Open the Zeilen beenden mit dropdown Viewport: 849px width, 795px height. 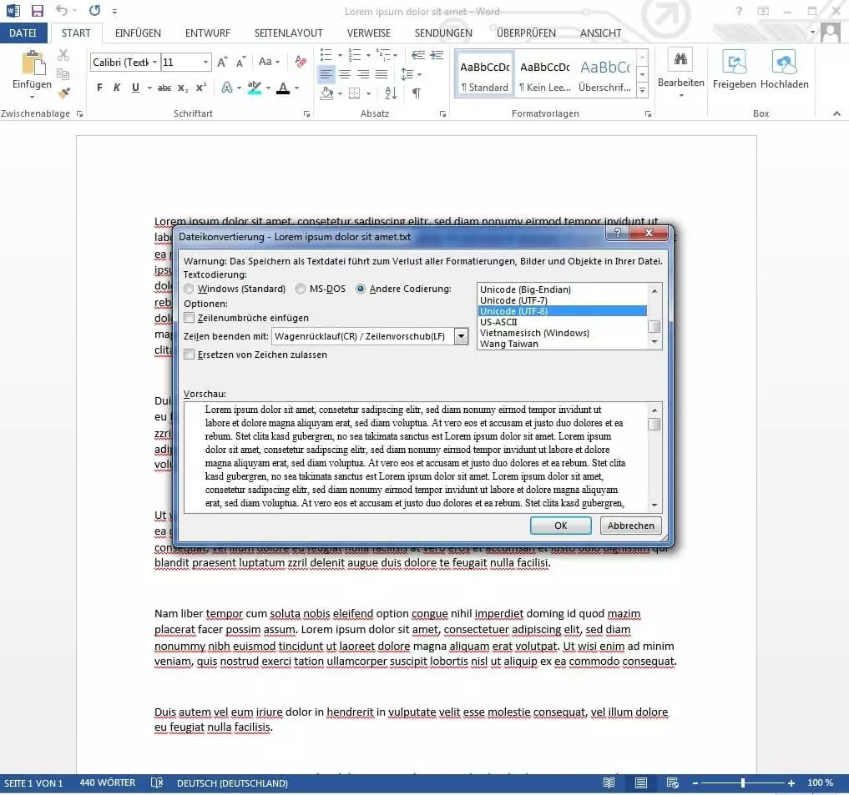coord(461,336)
